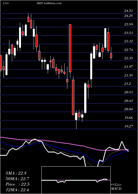
Task: Click the 21.2 price label
Action: point(128,84)
